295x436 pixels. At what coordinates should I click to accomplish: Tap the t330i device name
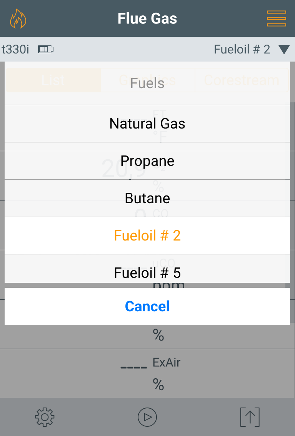[x=15, y=50]
